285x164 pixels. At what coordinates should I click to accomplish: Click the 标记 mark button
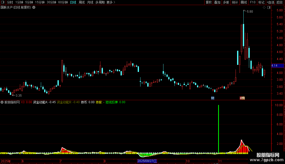pos(261,2)
